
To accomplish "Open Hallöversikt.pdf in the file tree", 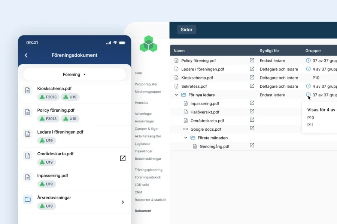I will click(x=204, y=112).
